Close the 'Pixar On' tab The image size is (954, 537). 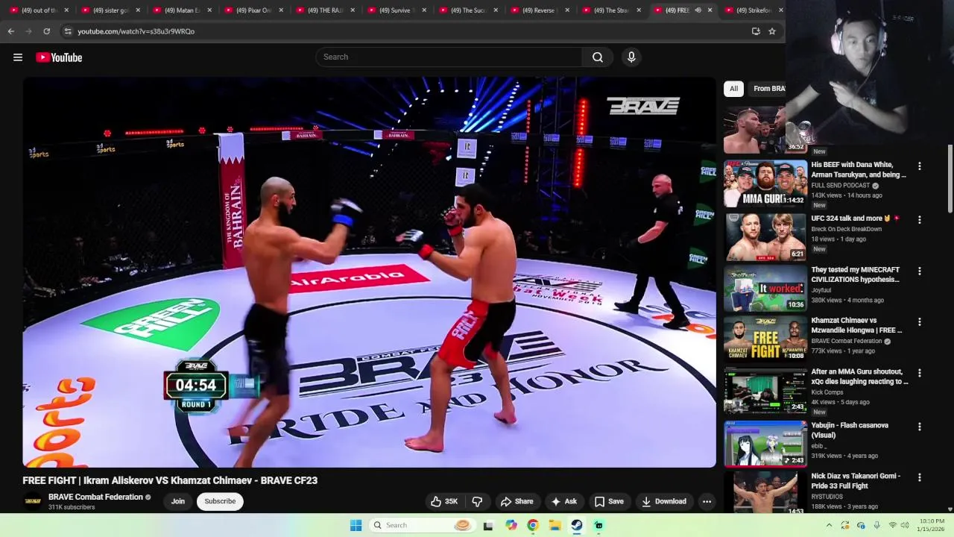pyautogui.click(x=281, y=10)
